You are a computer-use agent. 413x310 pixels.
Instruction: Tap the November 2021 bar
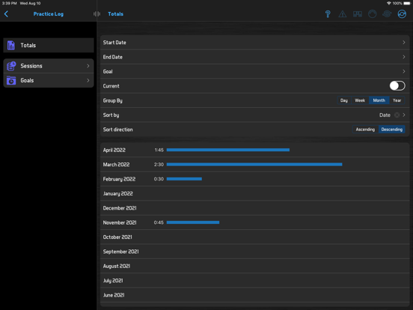click(x=193, y=222)
